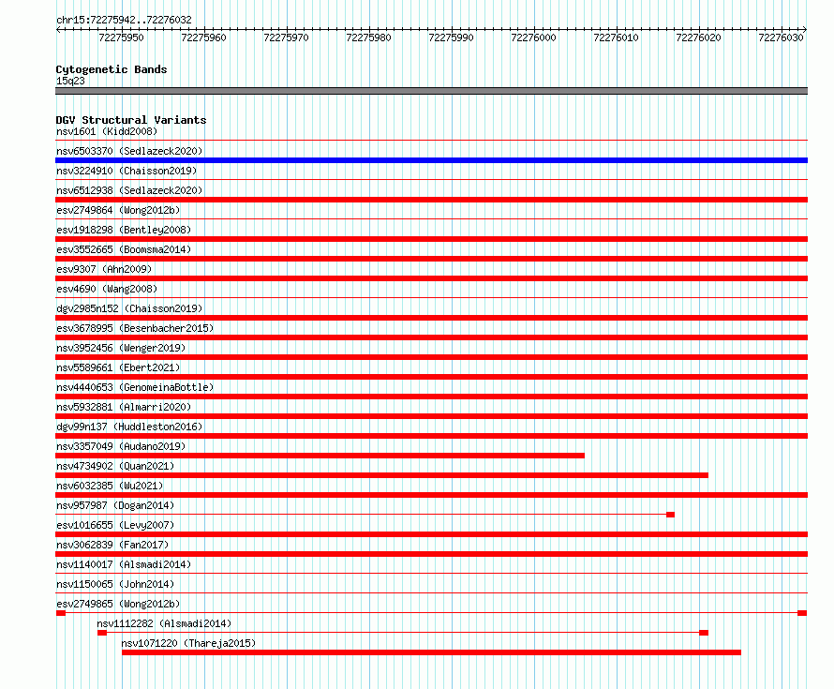Click the red bar of nsv1071220
Image resolution: width=834 pixels, height=689 pixels.
tap(431, 652)
